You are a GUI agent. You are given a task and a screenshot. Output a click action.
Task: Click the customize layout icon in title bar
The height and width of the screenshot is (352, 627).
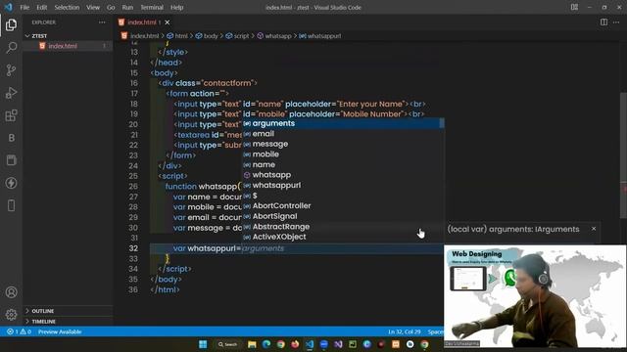click(574, 7)
